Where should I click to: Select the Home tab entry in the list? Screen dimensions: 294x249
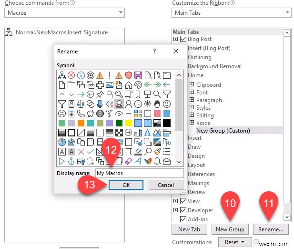196,75
